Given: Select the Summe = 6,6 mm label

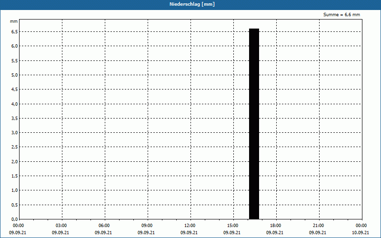Looking at the screenshot, I should click(x=341, y=15).
